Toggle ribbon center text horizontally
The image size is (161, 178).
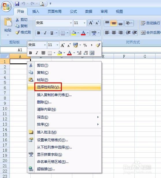tap(114, 33)
